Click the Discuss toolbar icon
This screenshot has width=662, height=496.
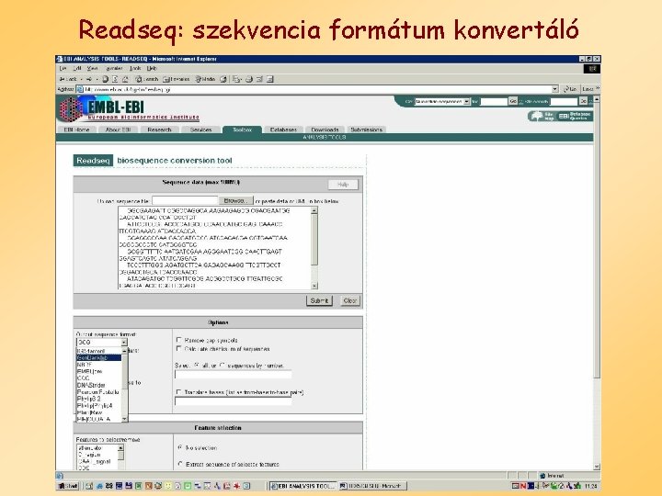point(269,79)
